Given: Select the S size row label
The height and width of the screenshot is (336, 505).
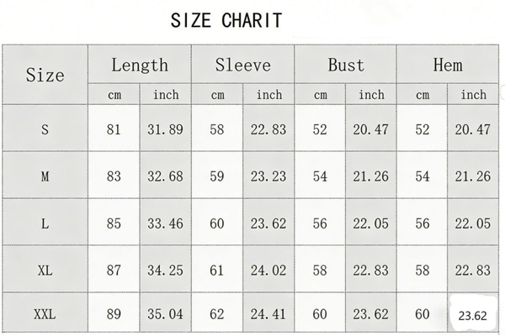Looking at the screenshot, I should tap(45, 129).
